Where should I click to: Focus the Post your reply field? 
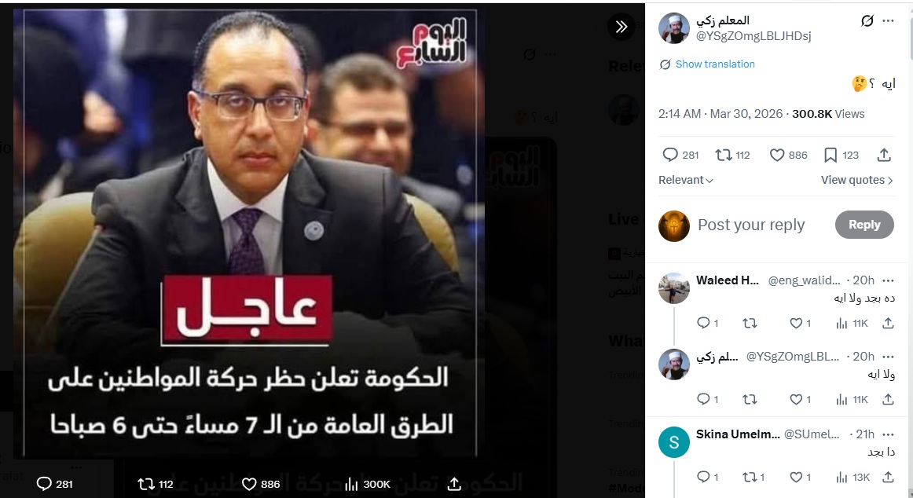tap(751, 225)
